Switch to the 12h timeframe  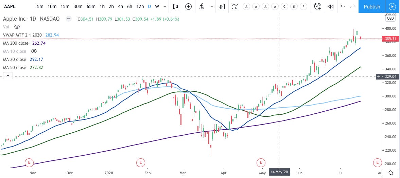coord(140,7)
